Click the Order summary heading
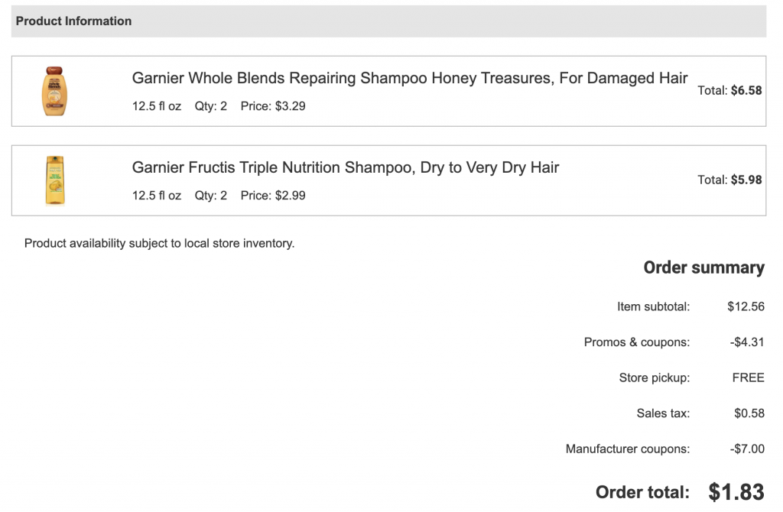783x512 pixels. pyautogui.click(x=703, y=267)
